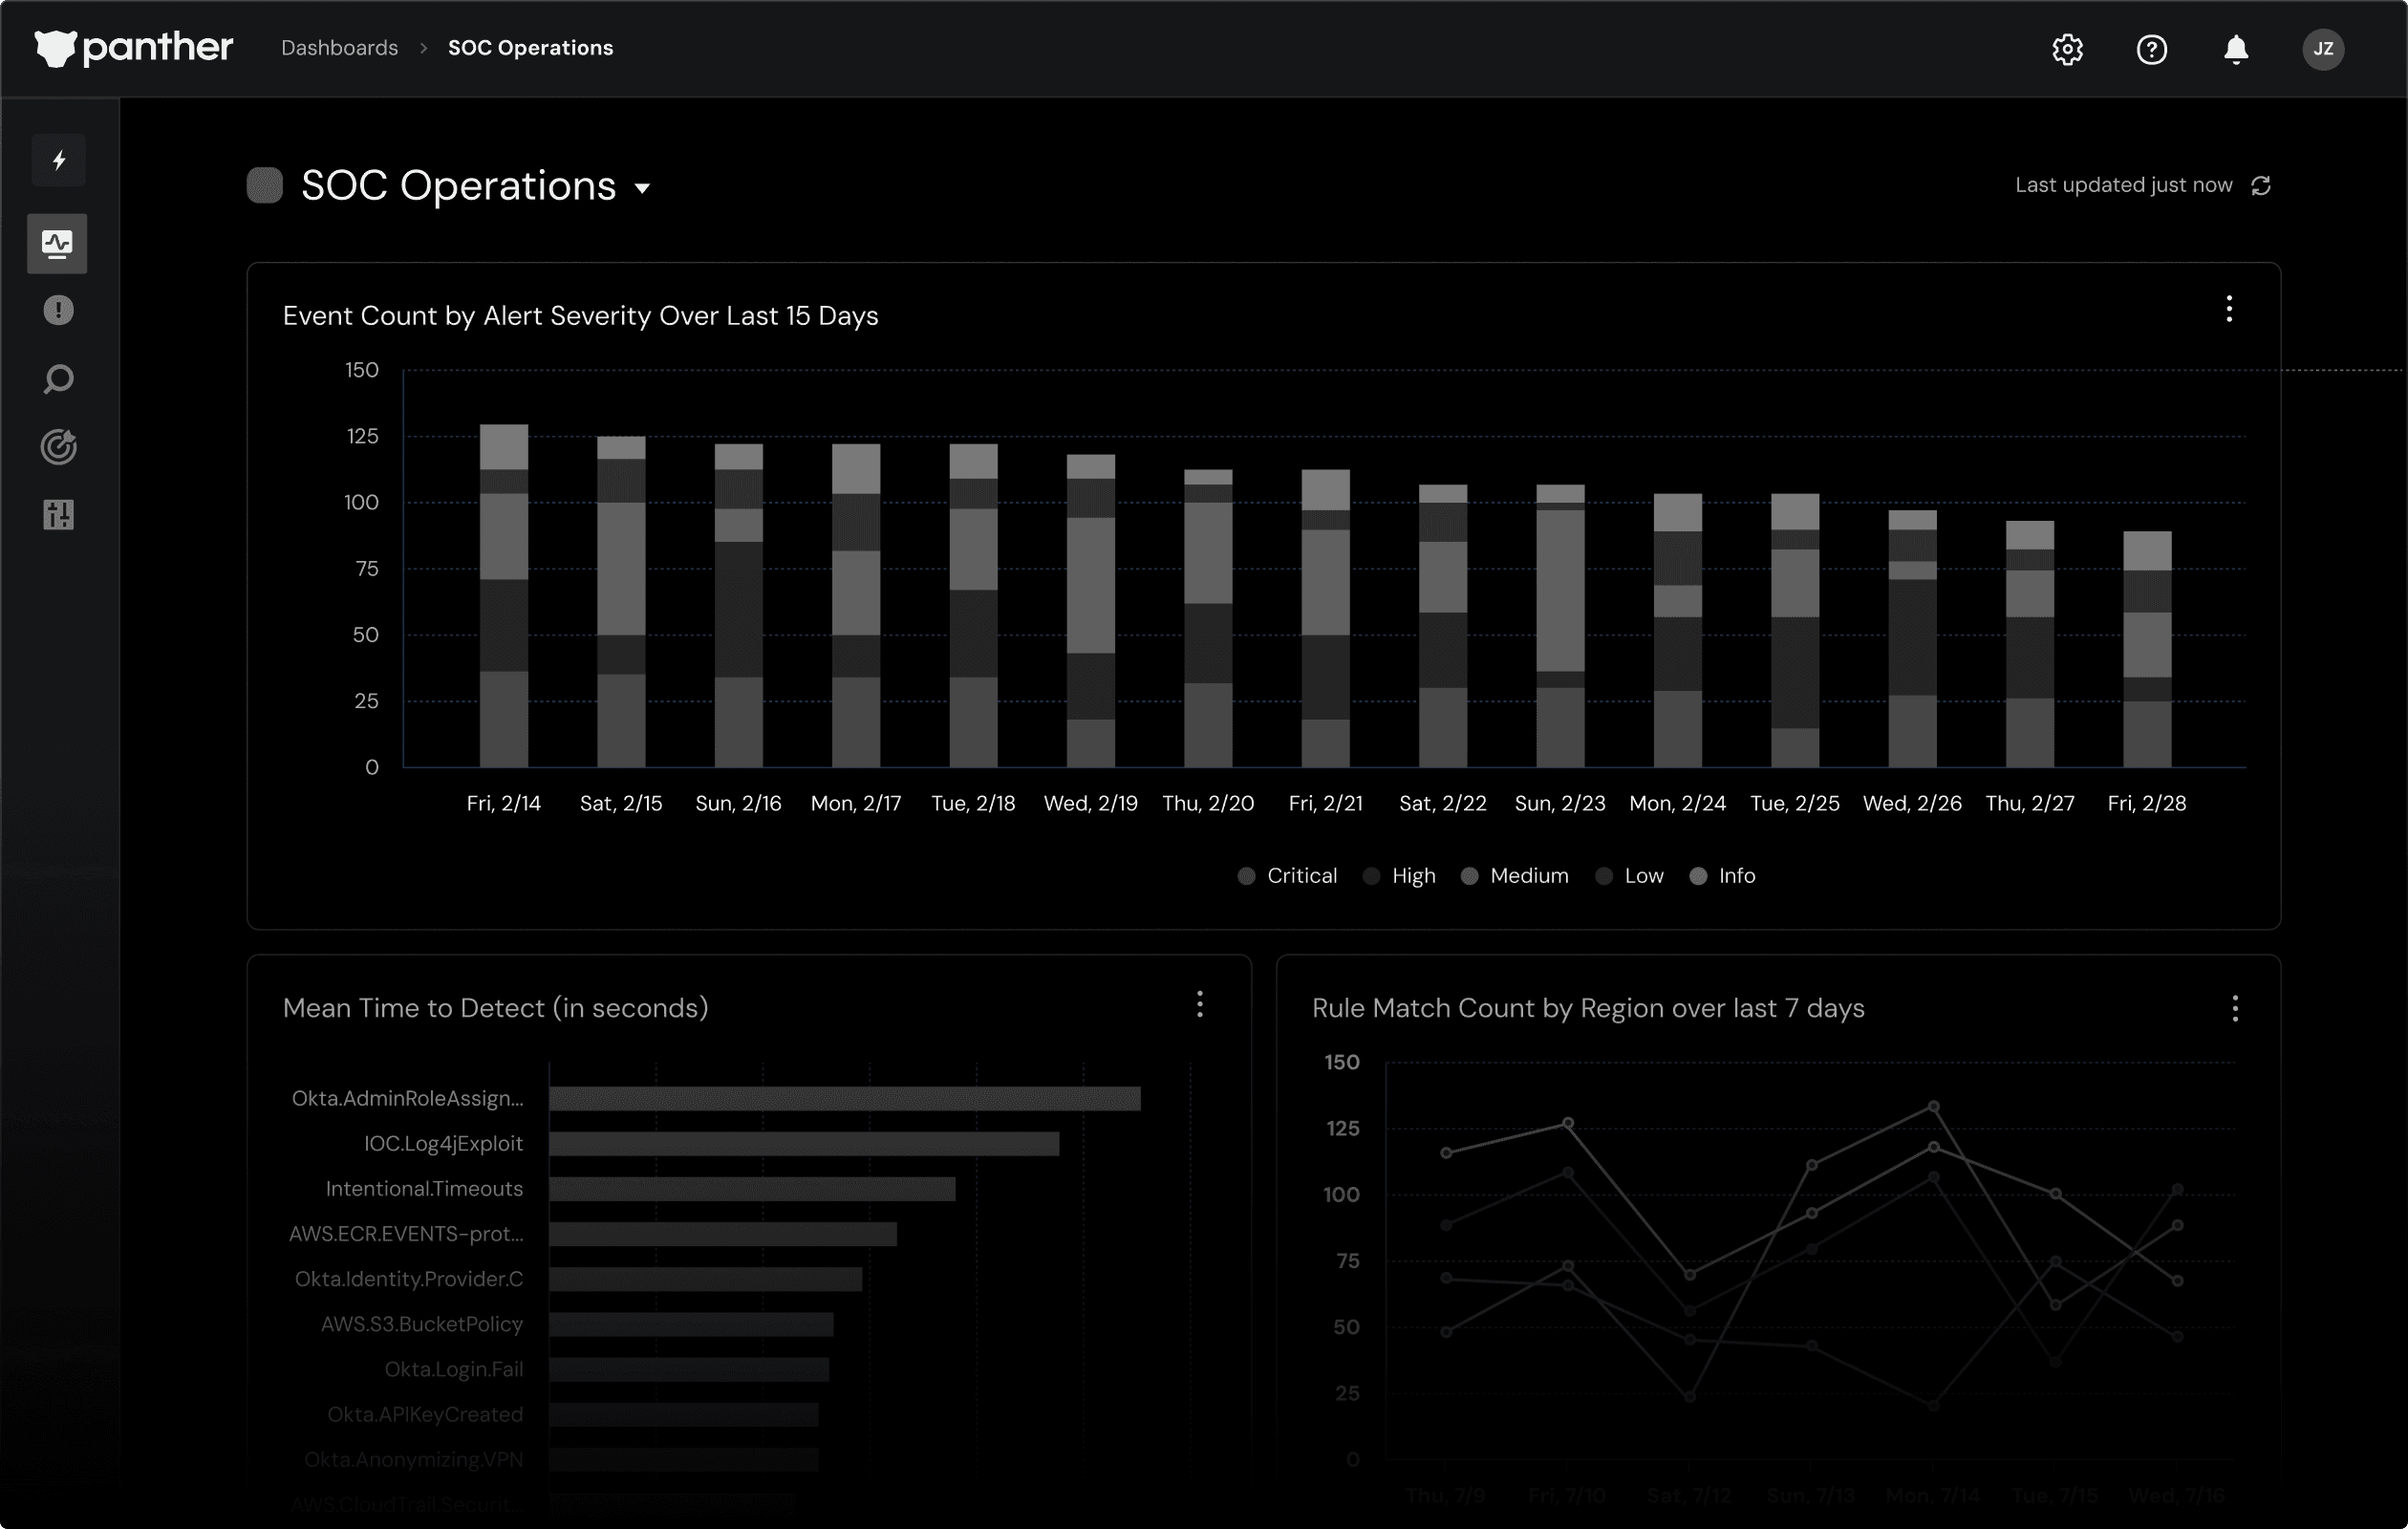The height and width of the screenshot is (1529, 2408).
Task: Click the help question mark icon
Action: (x=2151, y=49)
